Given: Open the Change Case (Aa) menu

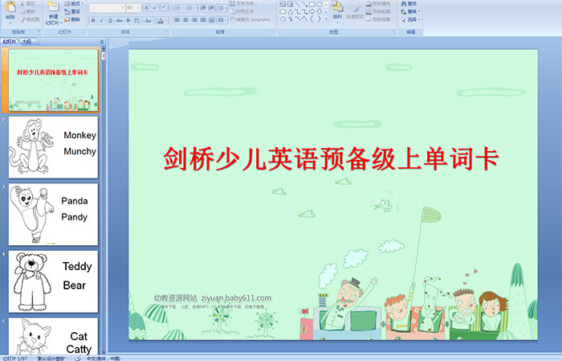Looking at the screenshot, I should pyautogui.click(x=149, y=20).
